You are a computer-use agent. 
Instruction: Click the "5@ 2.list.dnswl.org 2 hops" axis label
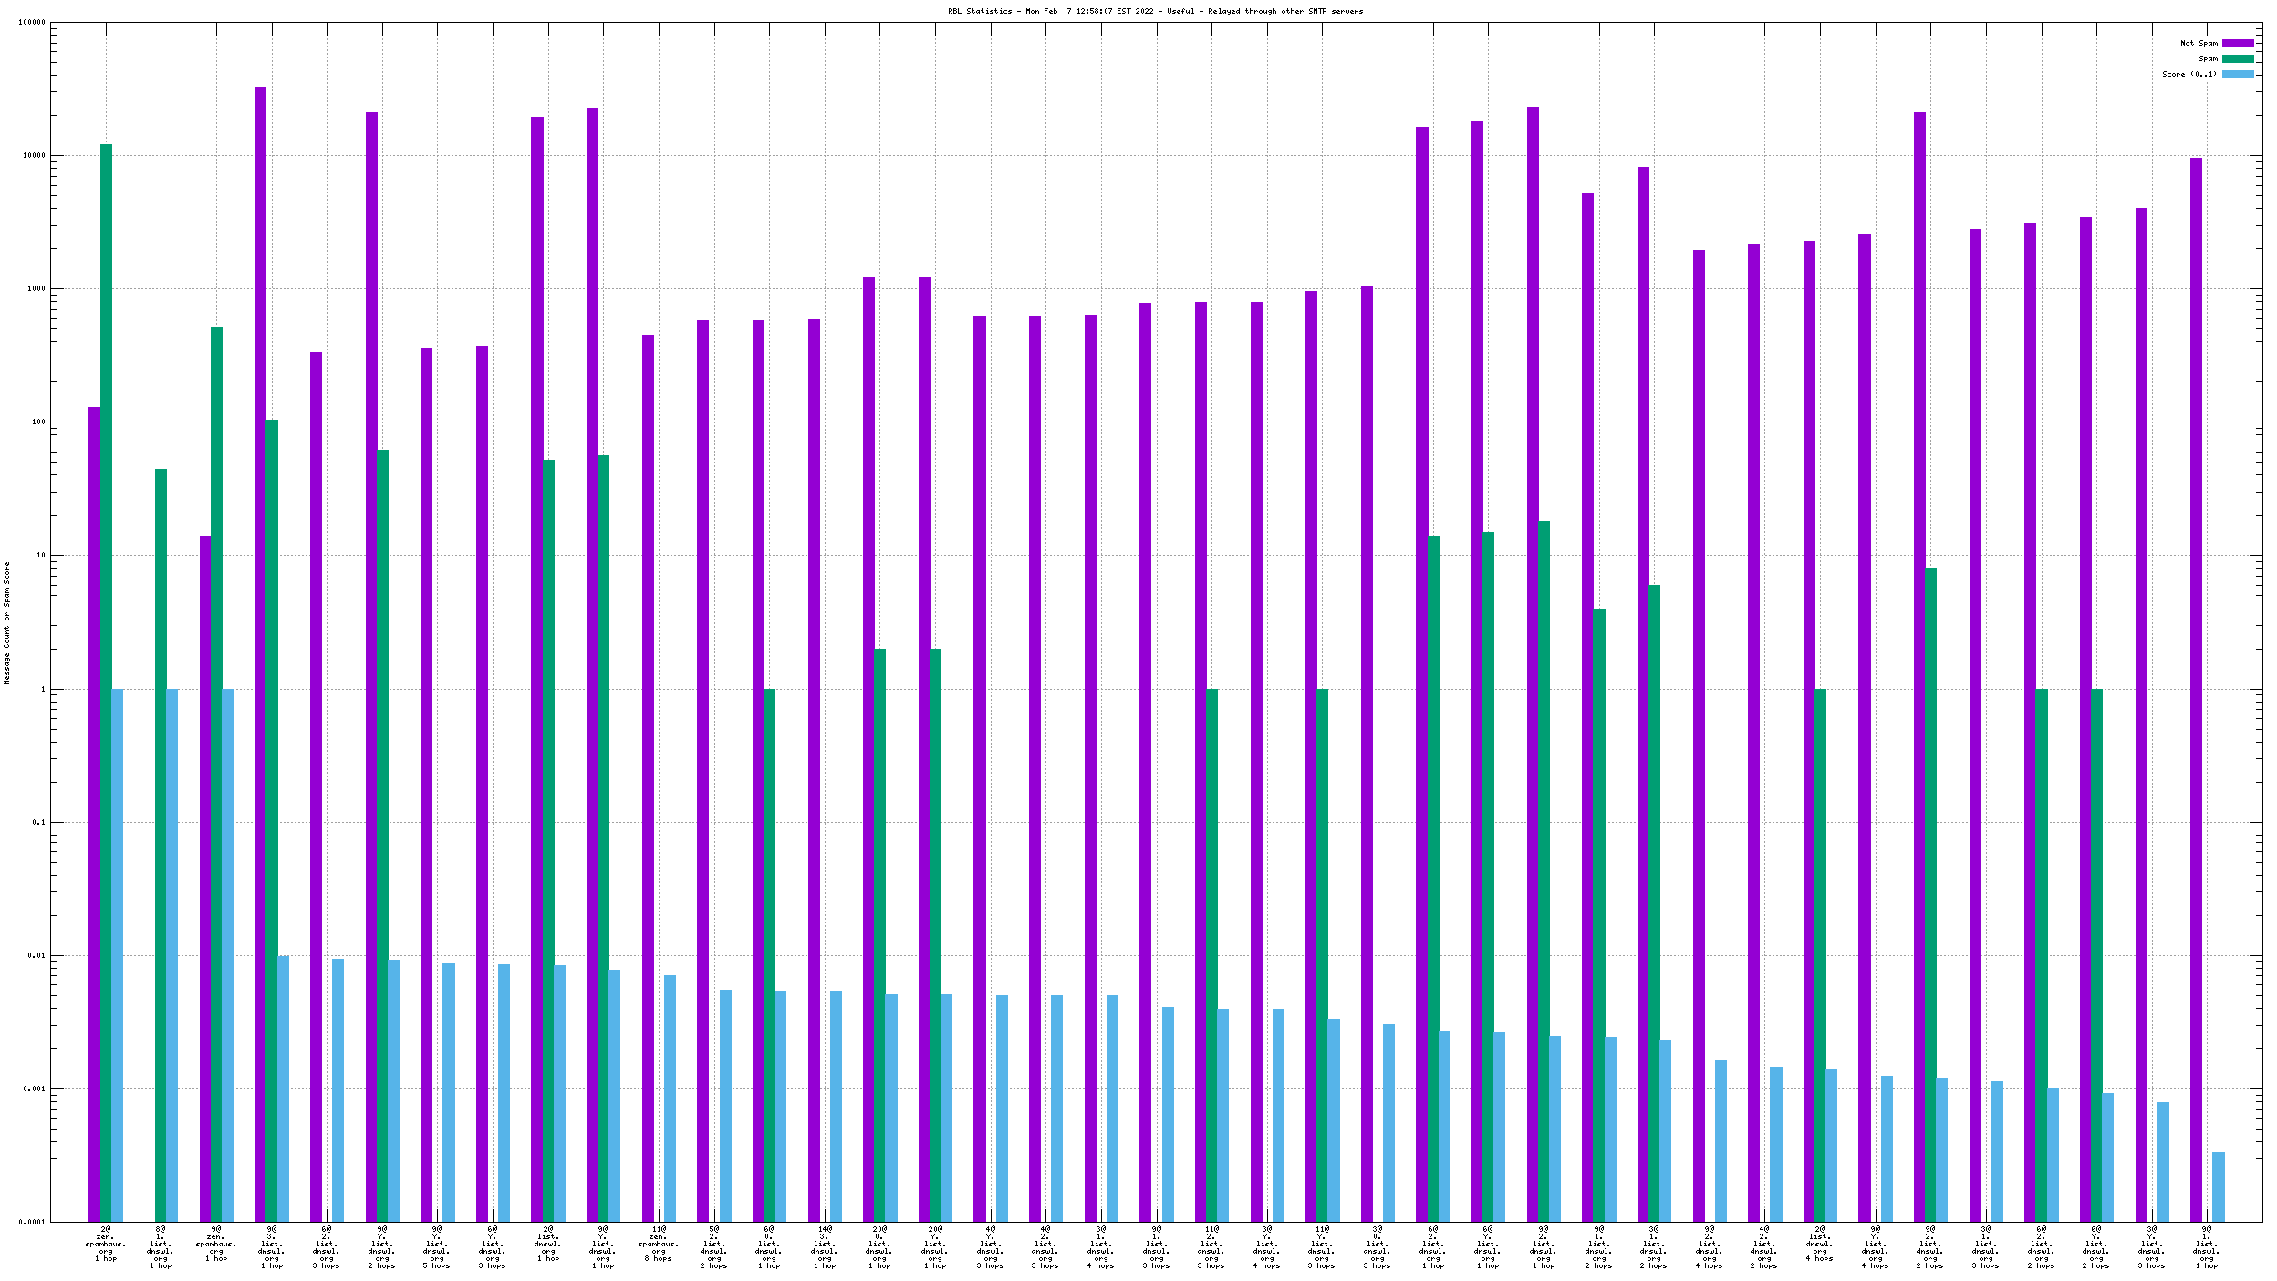tap(714, 1247)
